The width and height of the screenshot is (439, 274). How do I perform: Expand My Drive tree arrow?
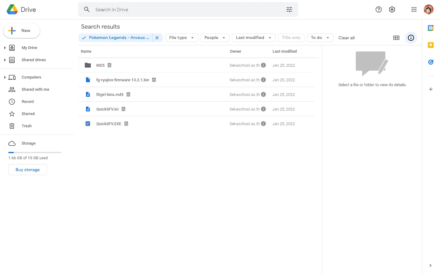[5, 48]
